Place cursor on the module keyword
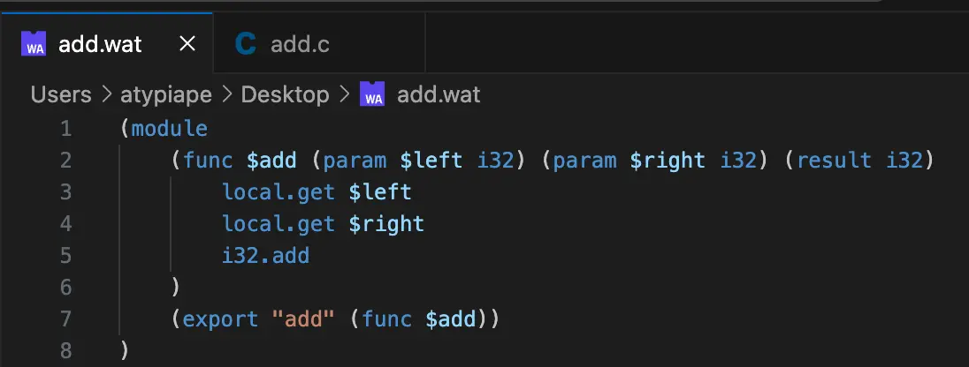This screenshot has width=969, height=367. click(170, 128)
